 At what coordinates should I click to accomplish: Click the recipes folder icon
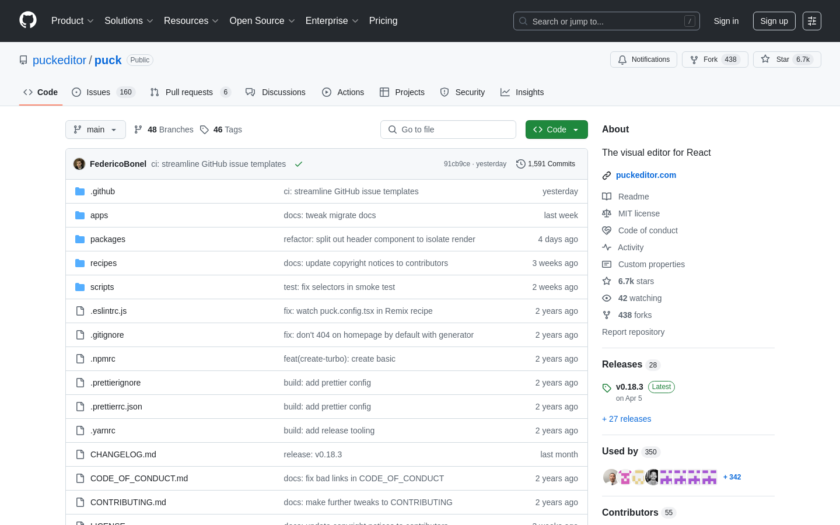pyautogui.click(x=80, y=263)
